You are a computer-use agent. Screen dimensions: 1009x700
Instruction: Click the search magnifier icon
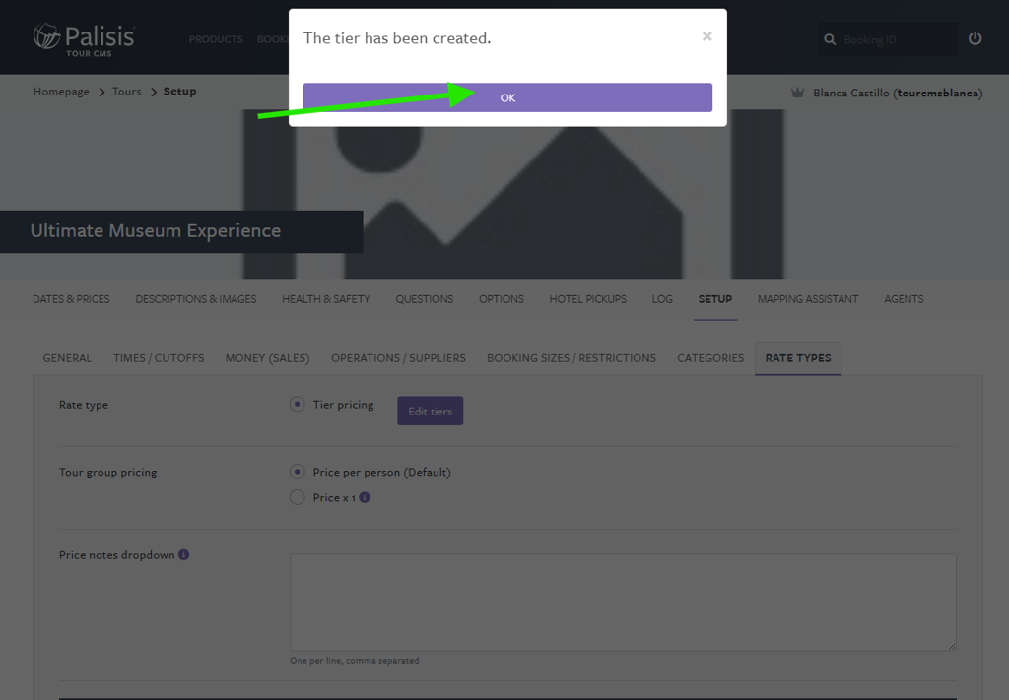point(830,39)
